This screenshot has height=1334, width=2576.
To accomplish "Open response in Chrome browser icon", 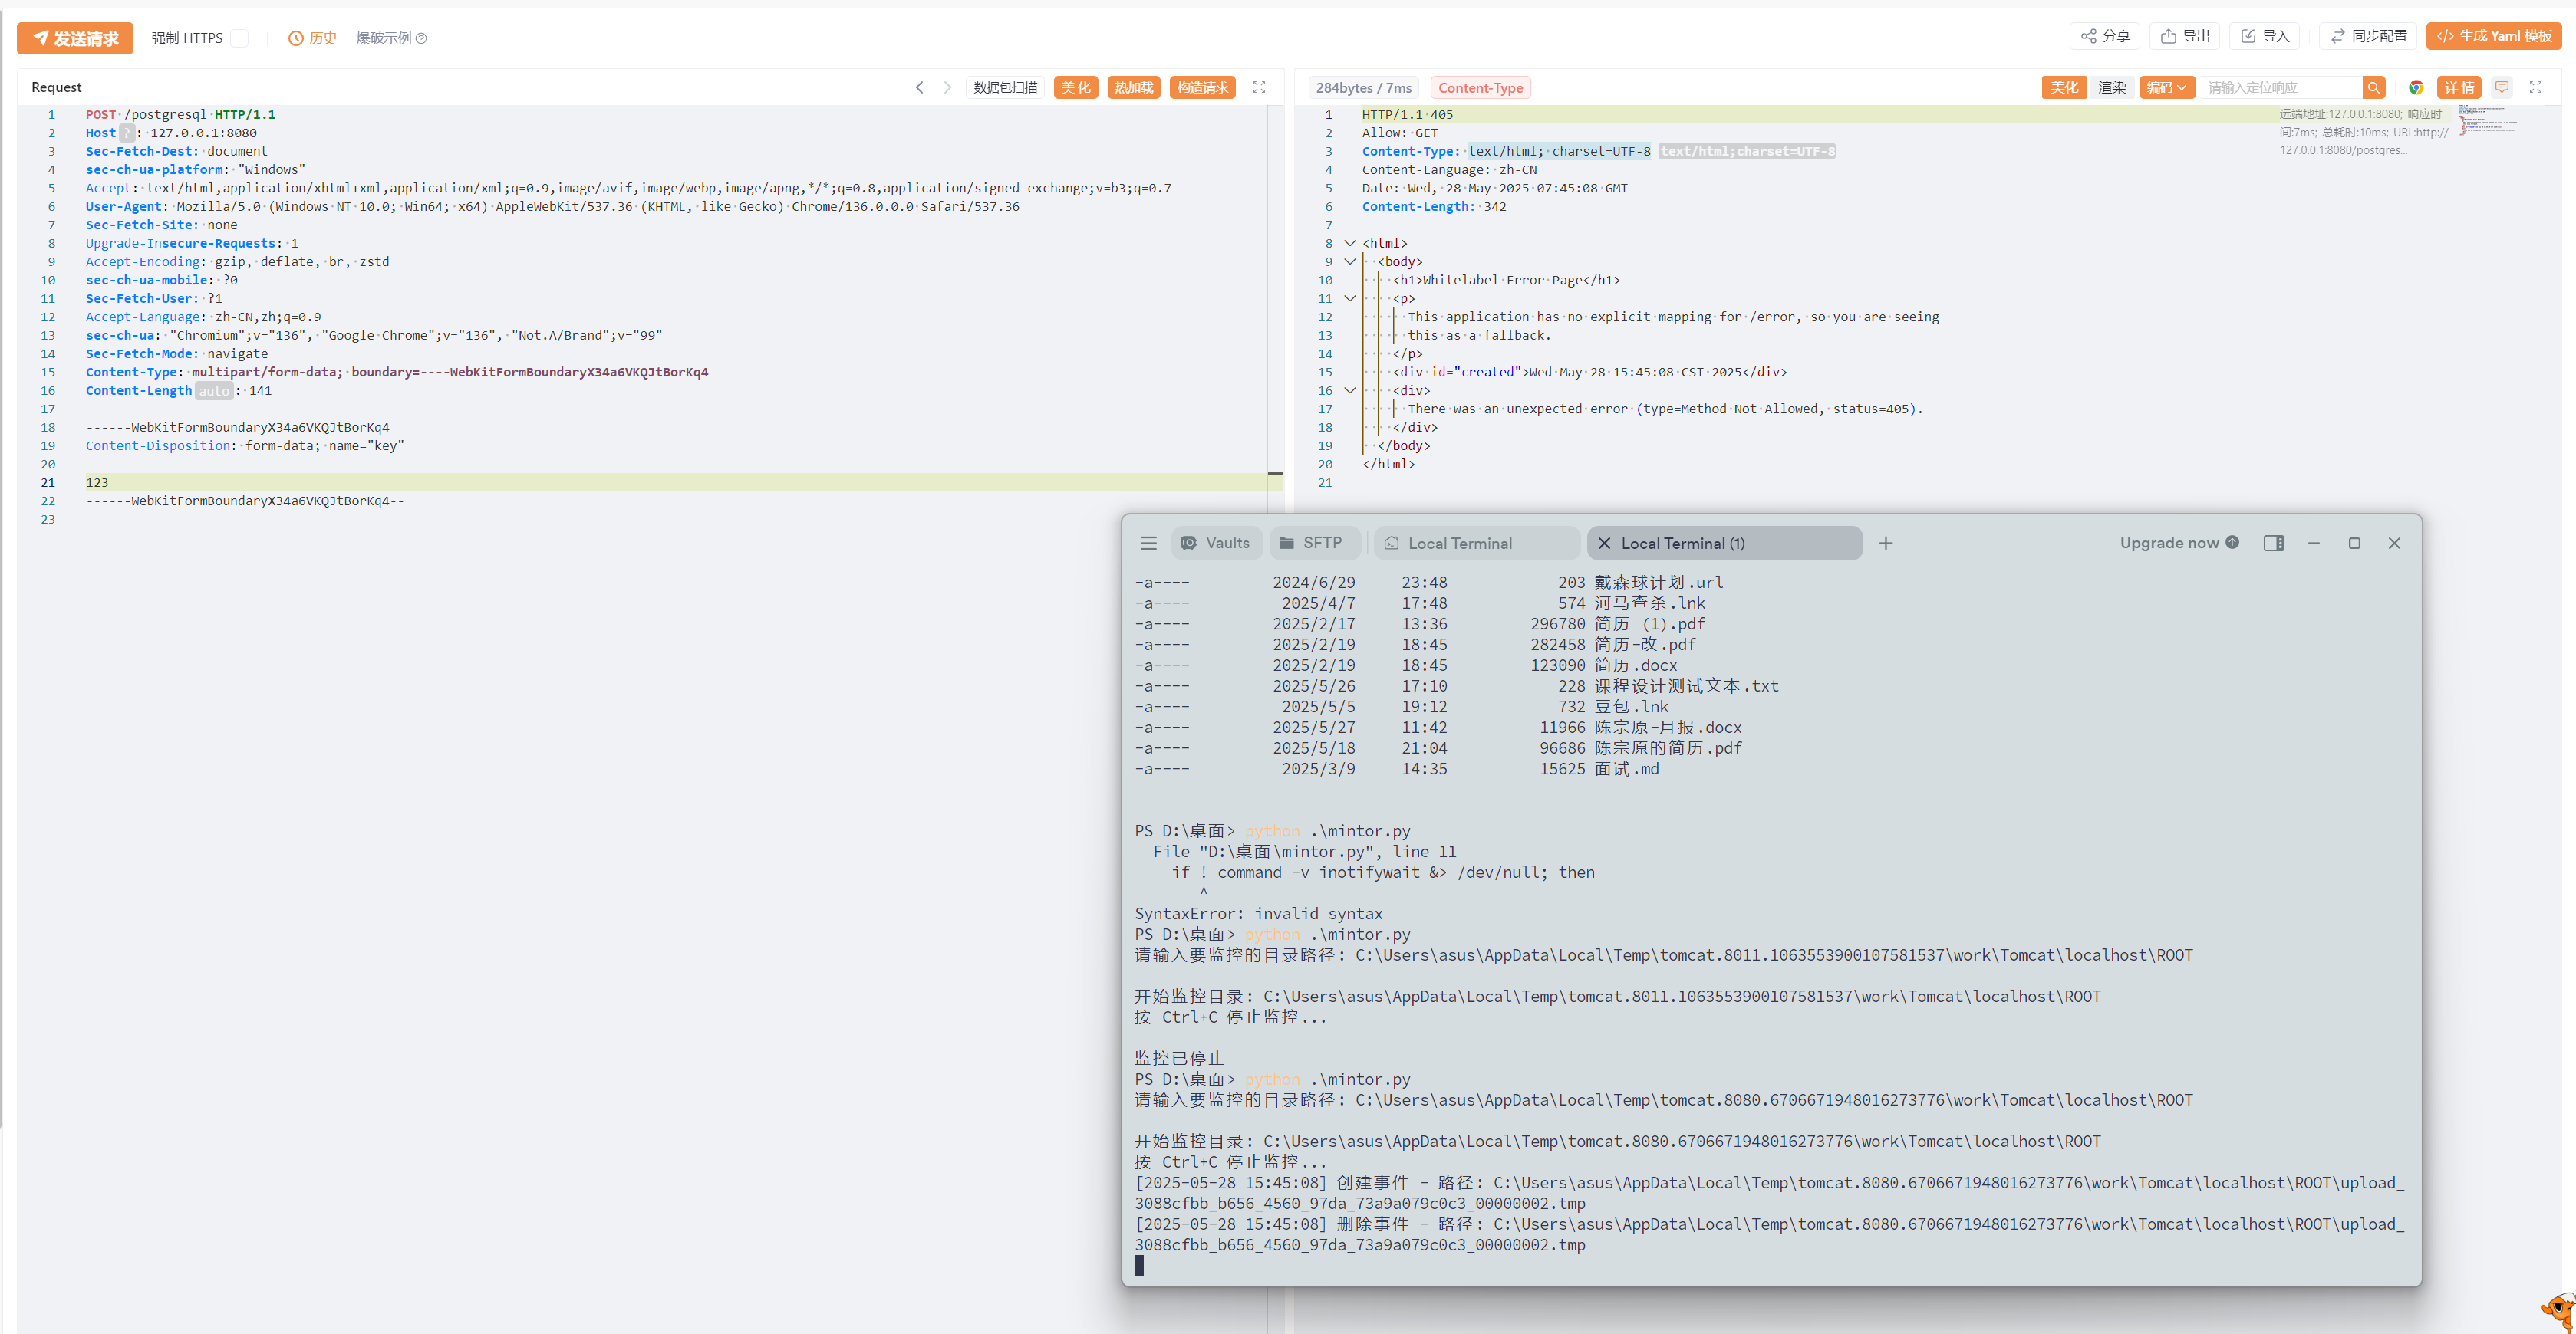I will click(2416, 88).
